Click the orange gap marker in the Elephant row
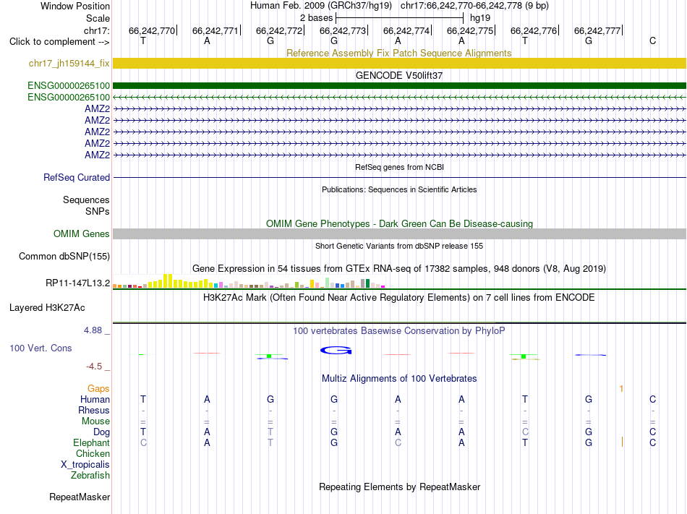The width and height of the screenshot is (687, 514). [x=622, y=442]
